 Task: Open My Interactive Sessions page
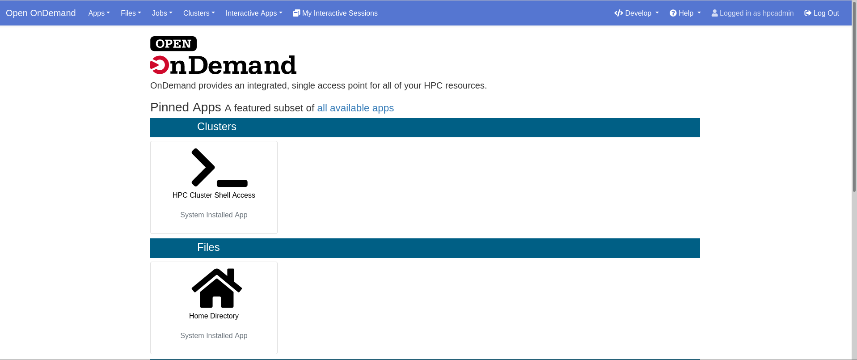coord(335,13)
